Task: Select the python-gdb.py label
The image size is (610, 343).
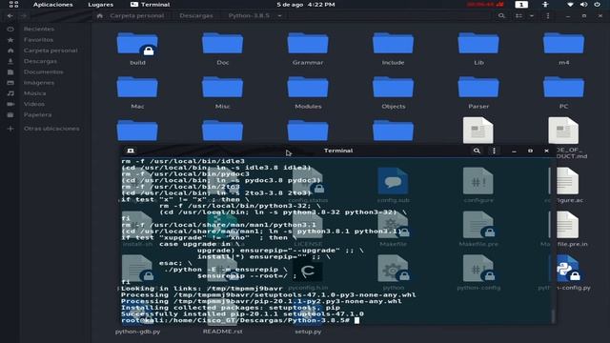Action: click(x=137, y=332)
